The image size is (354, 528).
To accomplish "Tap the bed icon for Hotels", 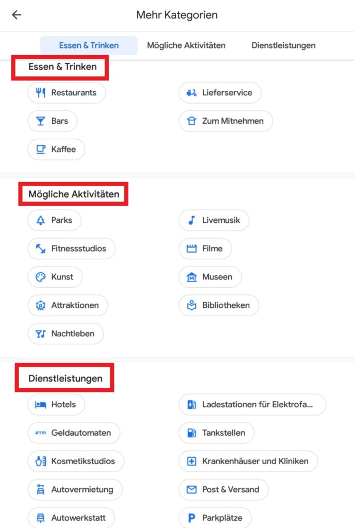I will tap(41, 404).
